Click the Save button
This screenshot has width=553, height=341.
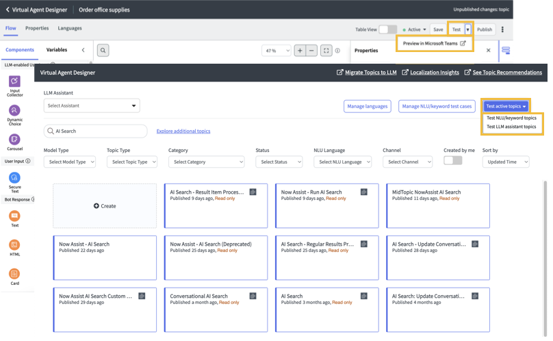(438, 29)
